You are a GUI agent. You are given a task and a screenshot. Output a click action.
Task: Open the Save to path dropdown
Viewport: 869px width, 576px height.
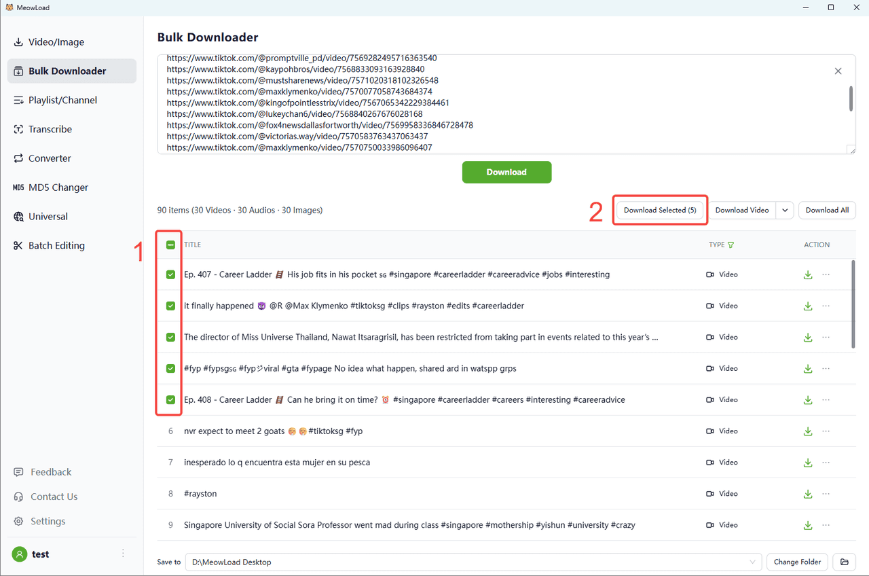click(x=752, y=562)
